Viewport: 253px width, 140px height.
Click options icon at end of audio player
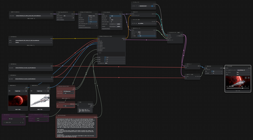tap(23, 123)
